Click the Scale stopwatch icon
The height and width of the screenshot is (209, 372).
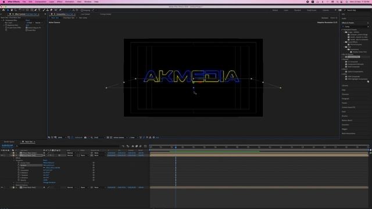pos(19,168)
